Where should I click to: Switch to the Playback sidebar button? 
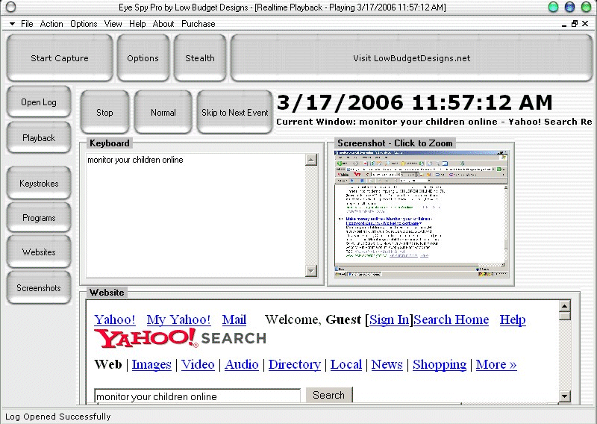[39, 137]
